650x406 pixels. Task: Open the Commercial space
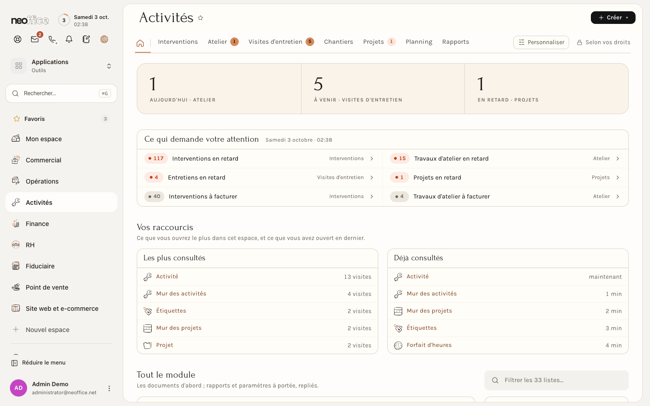pos(61,160)
